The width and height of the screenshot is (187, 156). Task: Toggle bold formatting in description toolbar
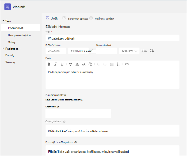pos(49,64)
